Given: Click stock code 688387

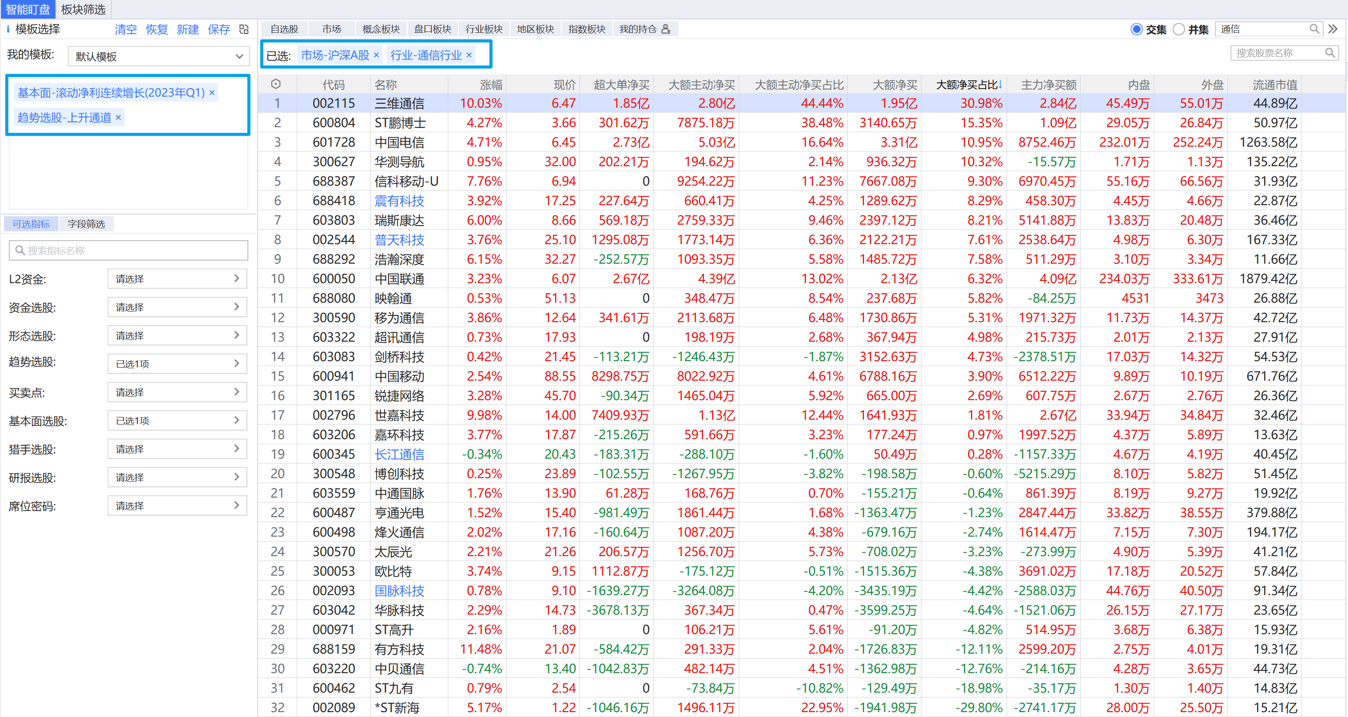Looking at the screenshot, I should click(x=333, y=181).
